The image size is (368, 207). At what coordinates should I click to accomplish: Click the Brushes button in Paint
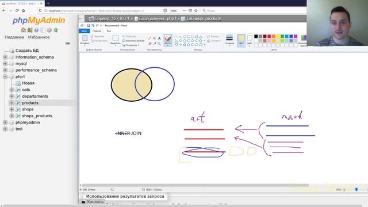167,40
